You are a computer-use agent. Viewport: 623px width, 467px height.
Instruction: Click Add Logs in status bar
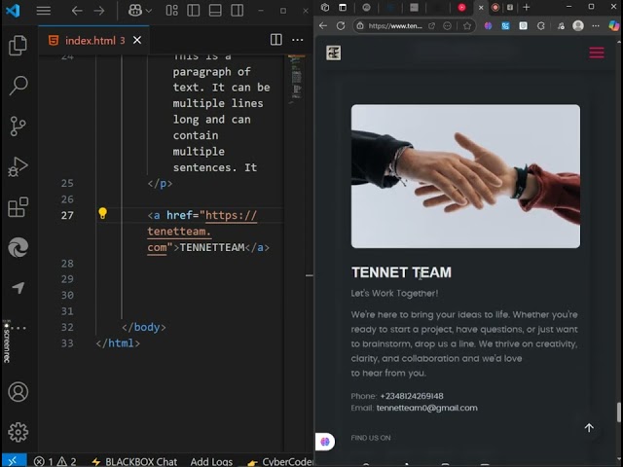(211, 461)
